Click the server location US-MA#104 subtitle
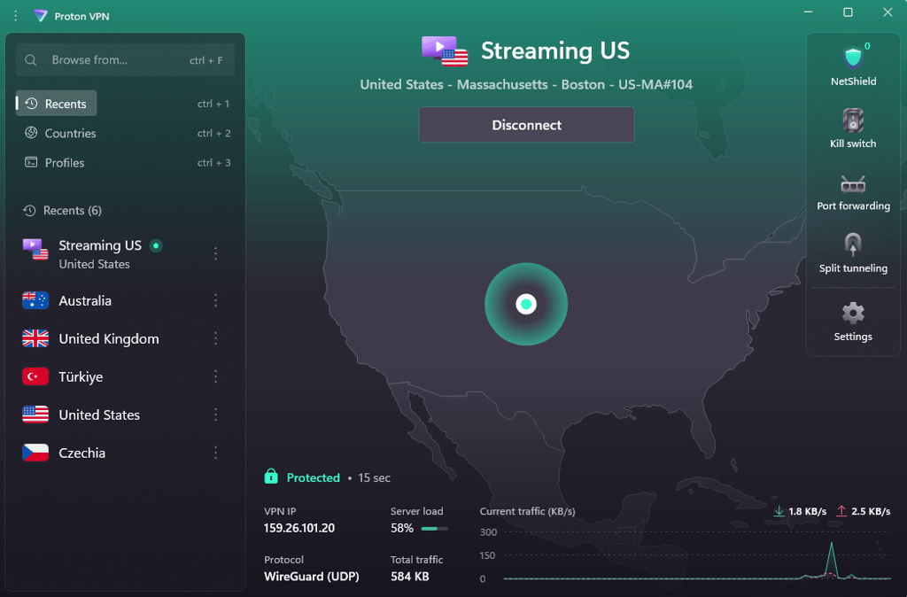 coord(526,84)
